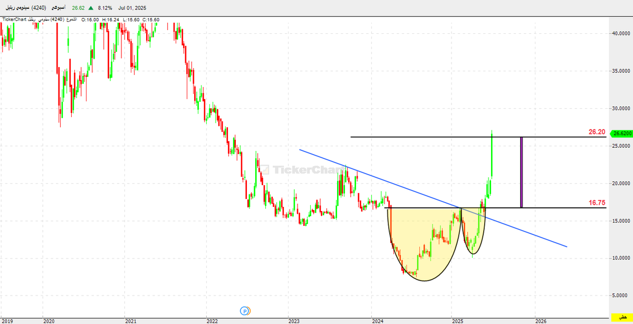
Task: Click the 30.0000 price axis label
Action: (x=620, y=108)
